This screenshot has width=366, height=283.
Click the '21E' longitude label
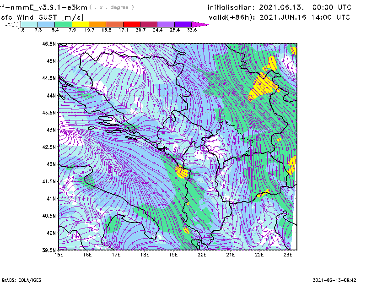[231, 255]
